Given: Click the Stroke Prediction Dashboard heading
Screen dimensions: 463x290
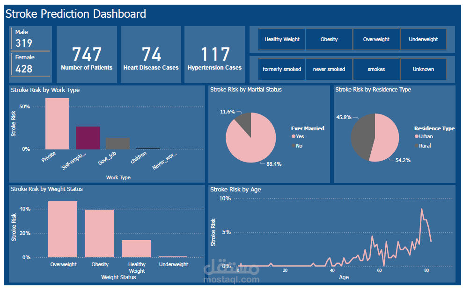Looking at the screenshot, I should point(75,14).
